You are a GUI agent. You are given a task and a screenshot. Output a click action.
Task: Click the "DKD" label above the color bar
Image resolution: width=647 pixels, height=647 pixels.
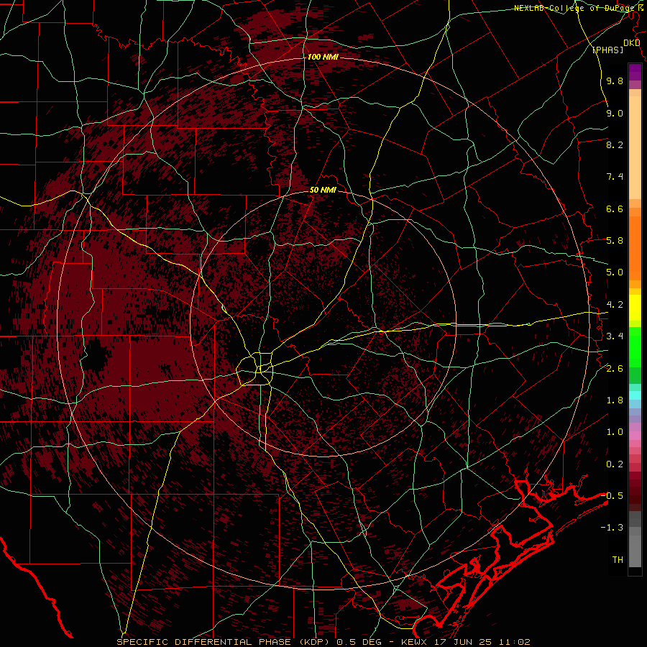click(x=631, y=43)
